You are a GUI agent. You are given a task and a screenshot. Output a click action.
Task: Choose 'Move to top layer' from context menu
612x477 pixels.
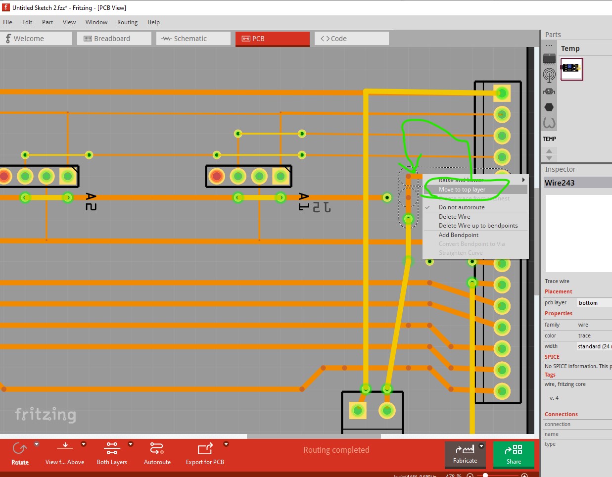coord(462,190)
